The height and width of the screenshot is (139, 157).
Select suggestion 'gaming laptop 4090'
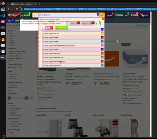coord(73,42)
